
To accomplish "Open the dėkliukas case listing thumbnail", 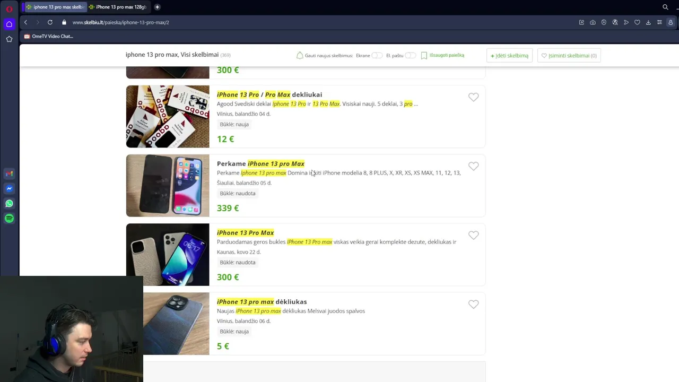I will pos(176,323).
